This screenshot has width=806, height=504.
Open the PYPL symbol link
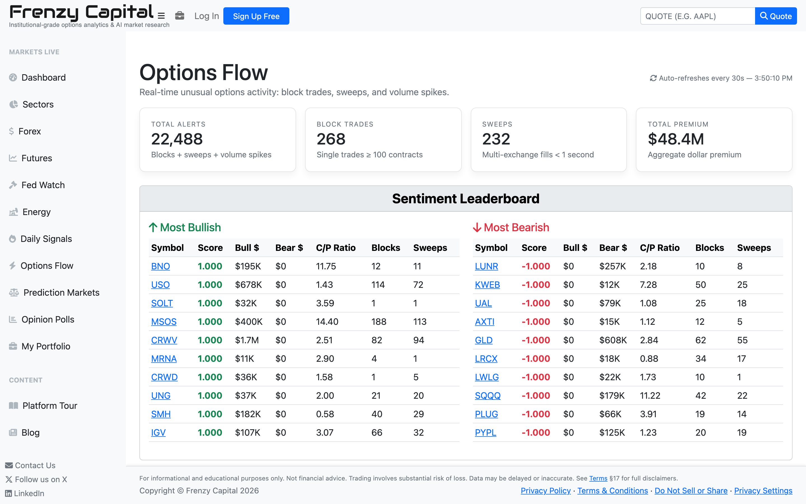(485, 432)
